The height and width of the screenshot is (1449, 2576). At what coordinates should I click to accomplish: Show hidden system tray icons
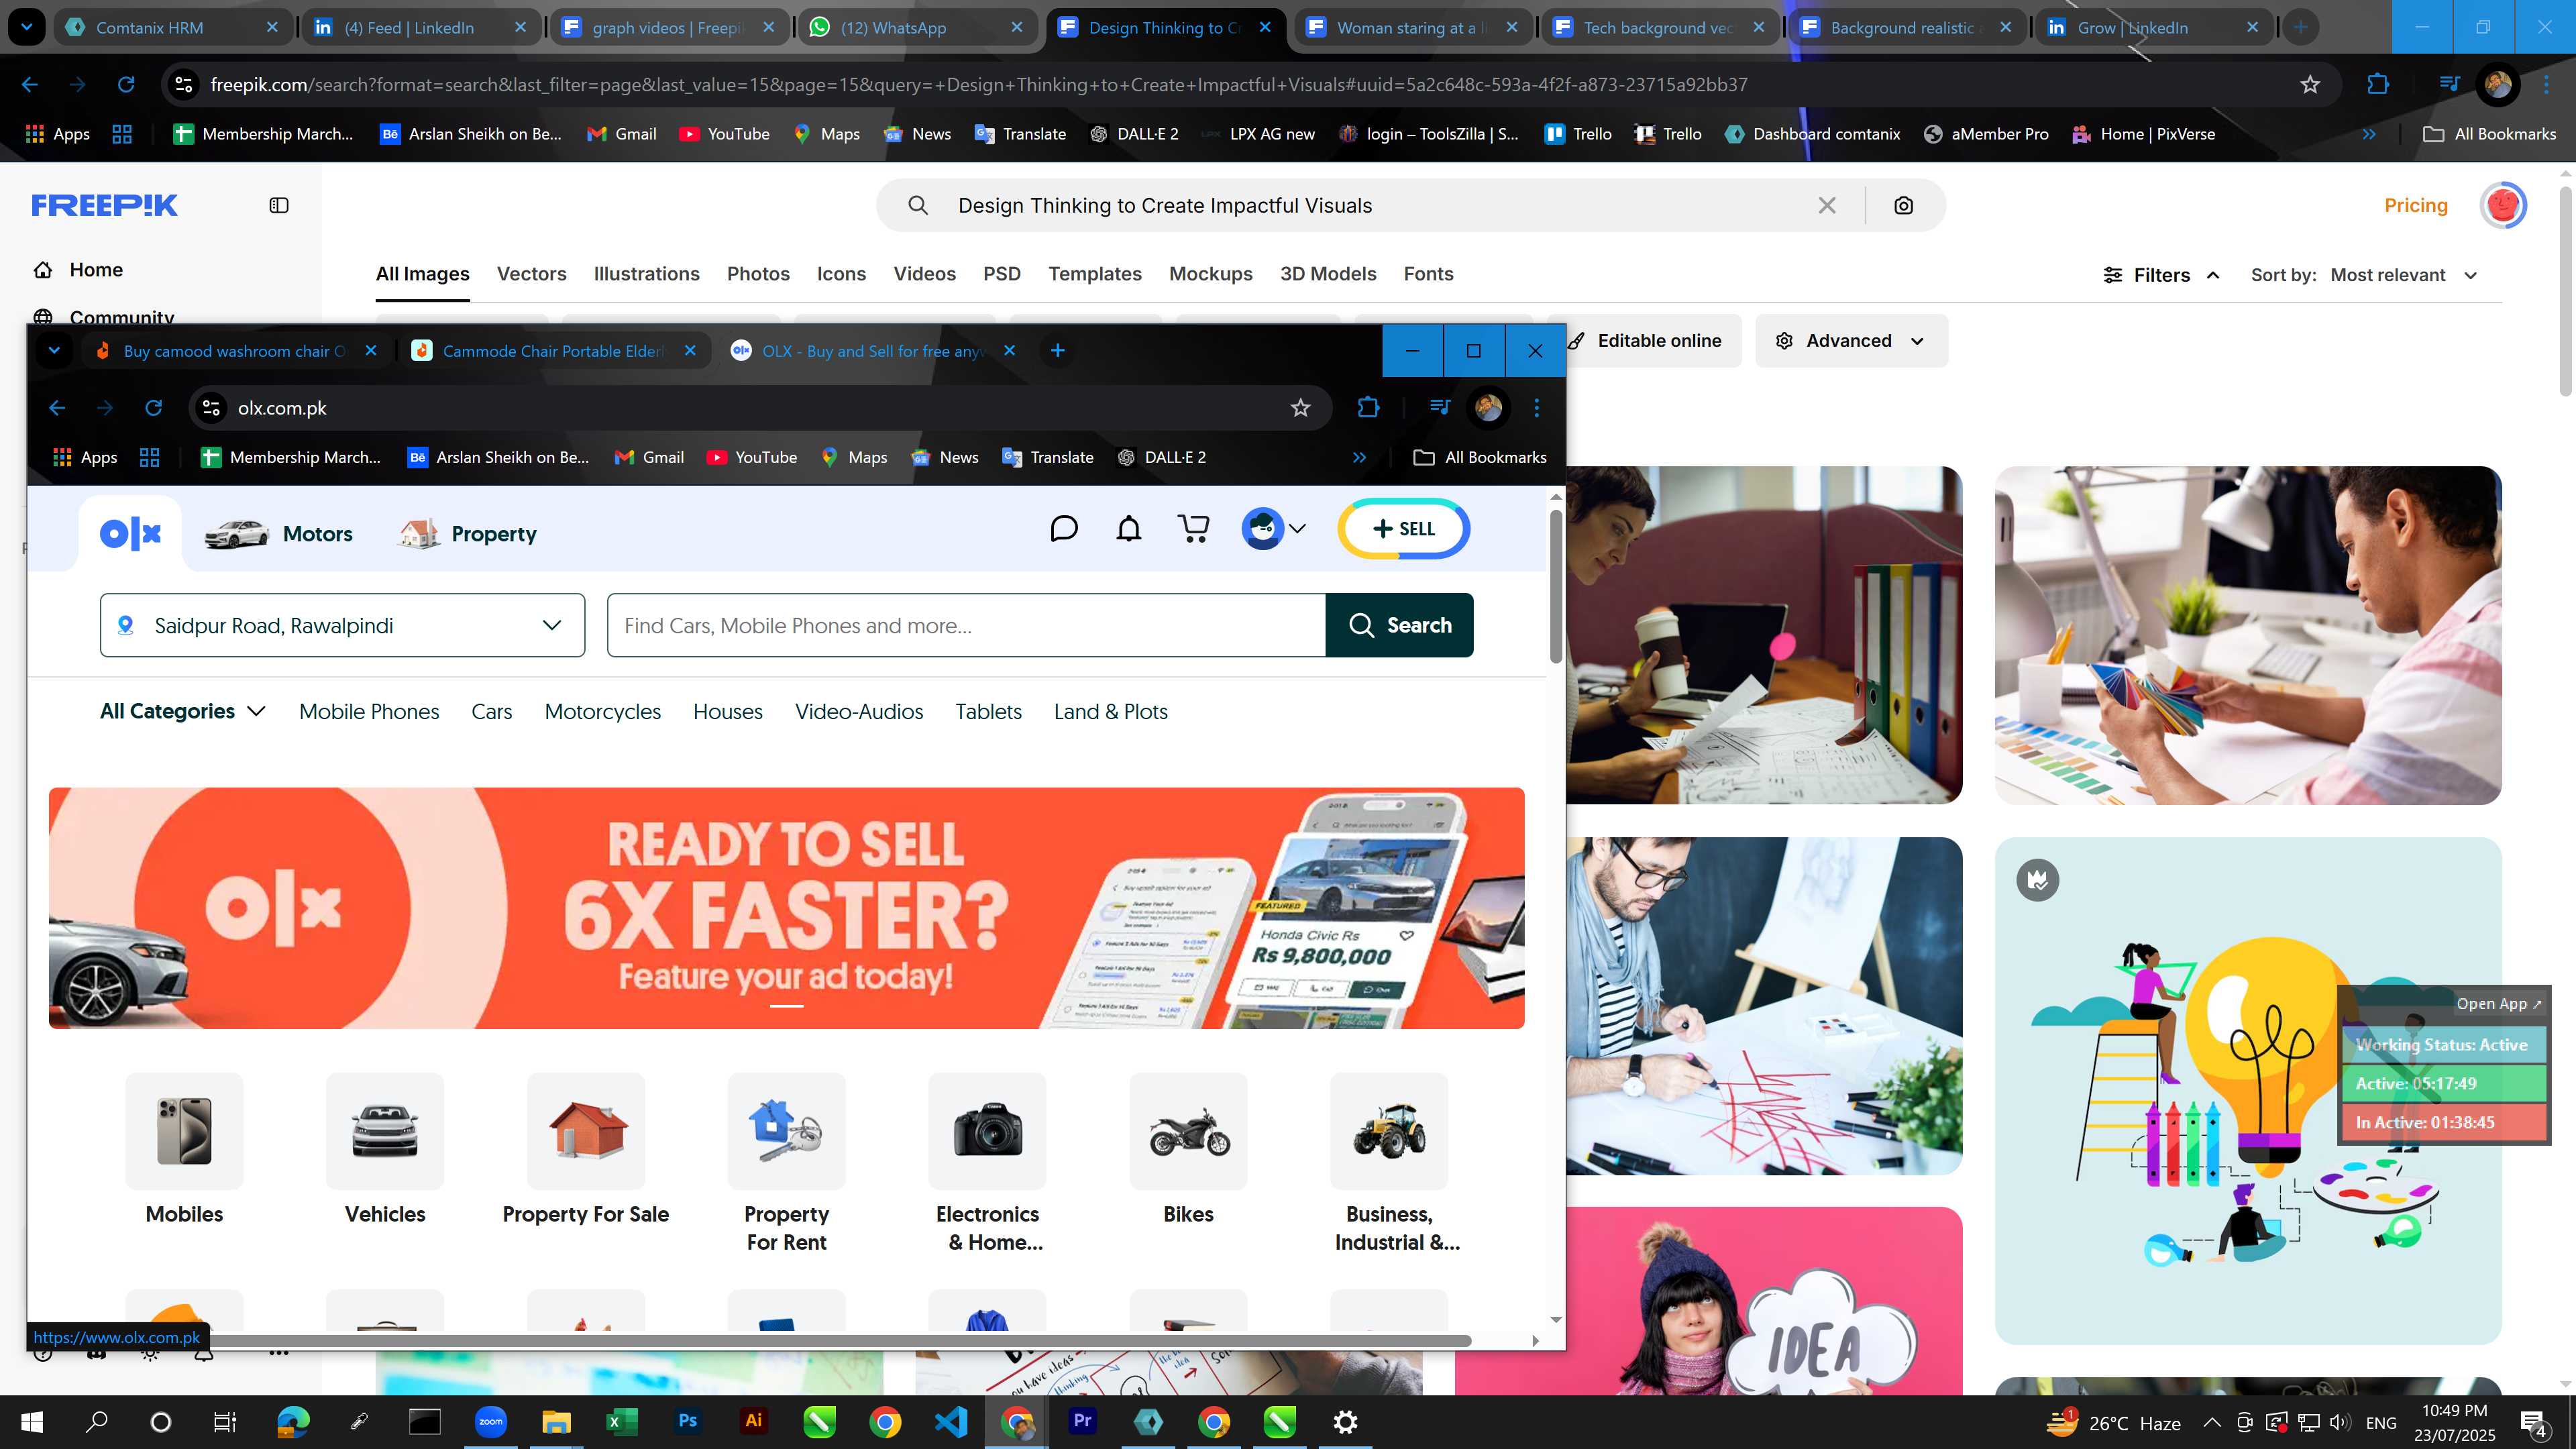pyautogui.click(x=2212, y=1422)
